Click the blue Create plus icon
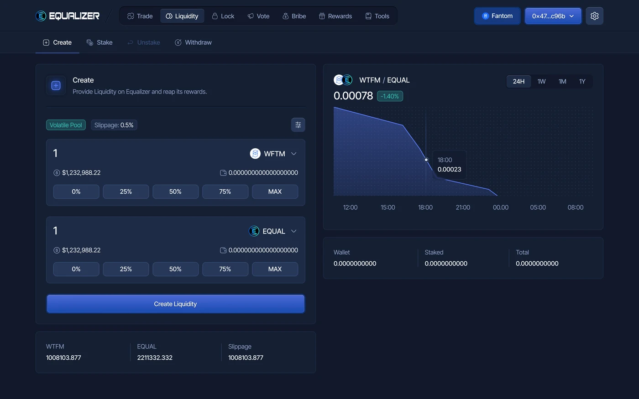This screenshot has width=639, height=399. click(56, 86)
